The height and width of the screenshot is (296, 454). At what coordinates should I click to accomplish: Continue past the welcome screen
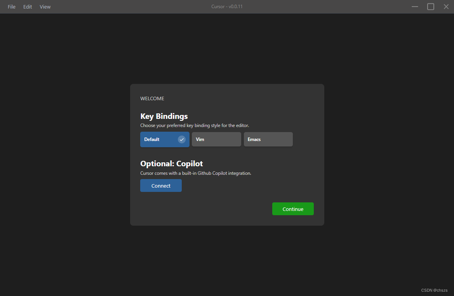click(x=293, y=209)
